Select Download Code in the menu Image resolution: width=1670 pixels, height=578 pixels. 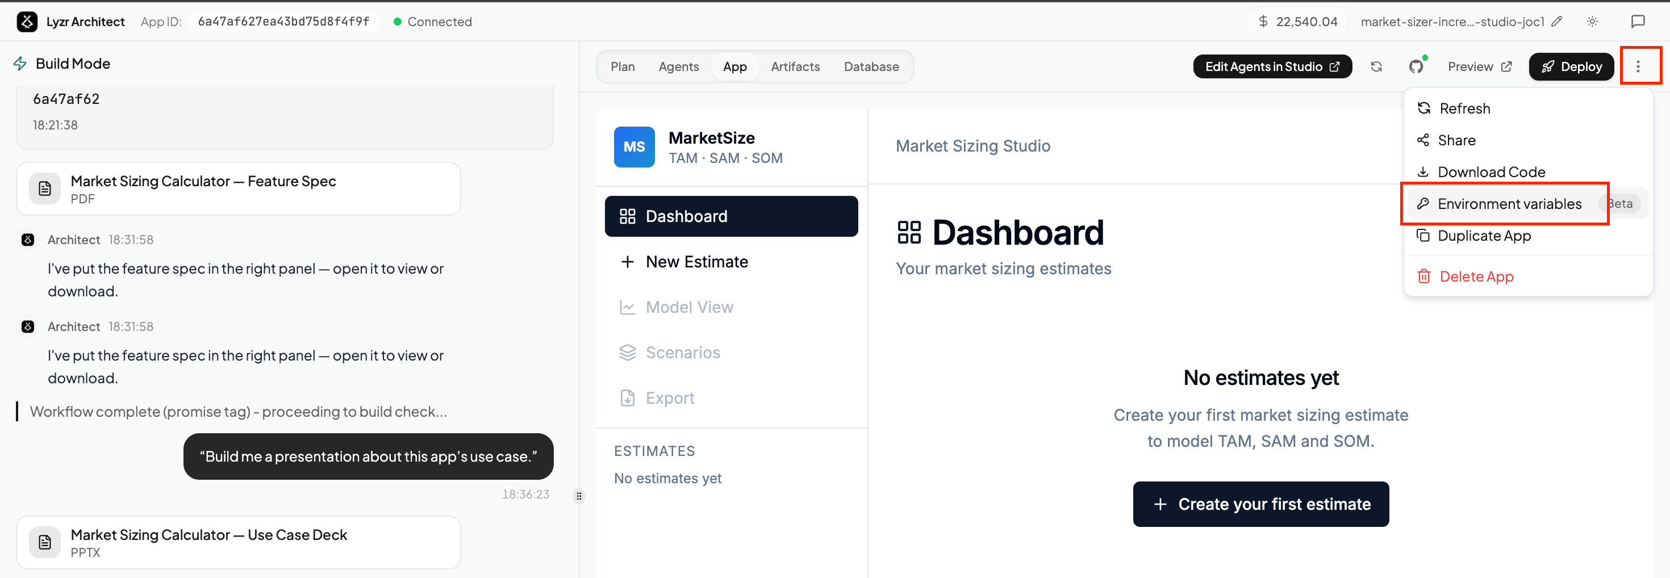click(x=1527, y=171)
